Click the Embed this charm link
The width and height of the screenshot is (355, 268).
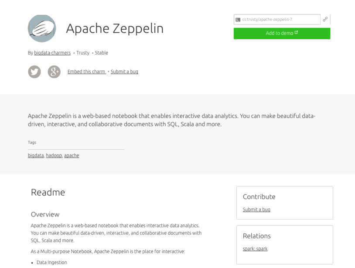(x=86, y=72)
